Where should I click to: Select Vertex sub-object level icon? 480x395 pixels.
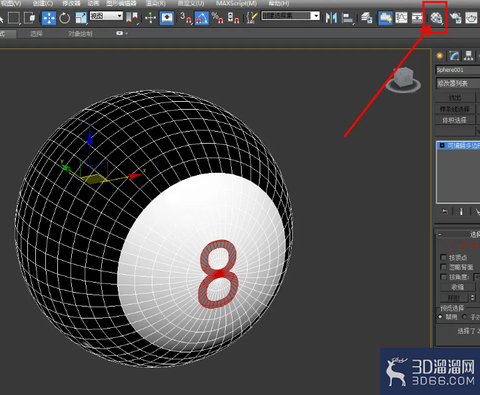click(x=450, y=245)
